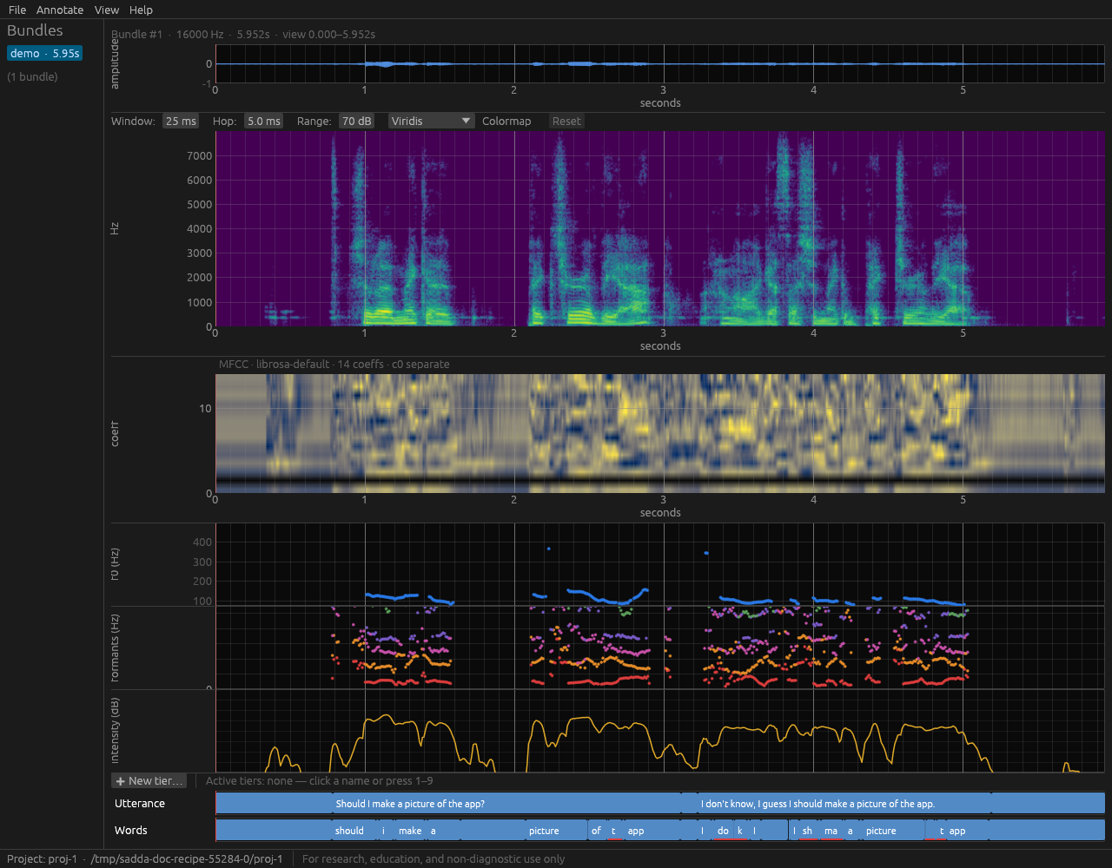Image resolution: width=1112 pixels, height=868 pixels.
Task: Click the New tier button
Action: [x=149, y=781]
